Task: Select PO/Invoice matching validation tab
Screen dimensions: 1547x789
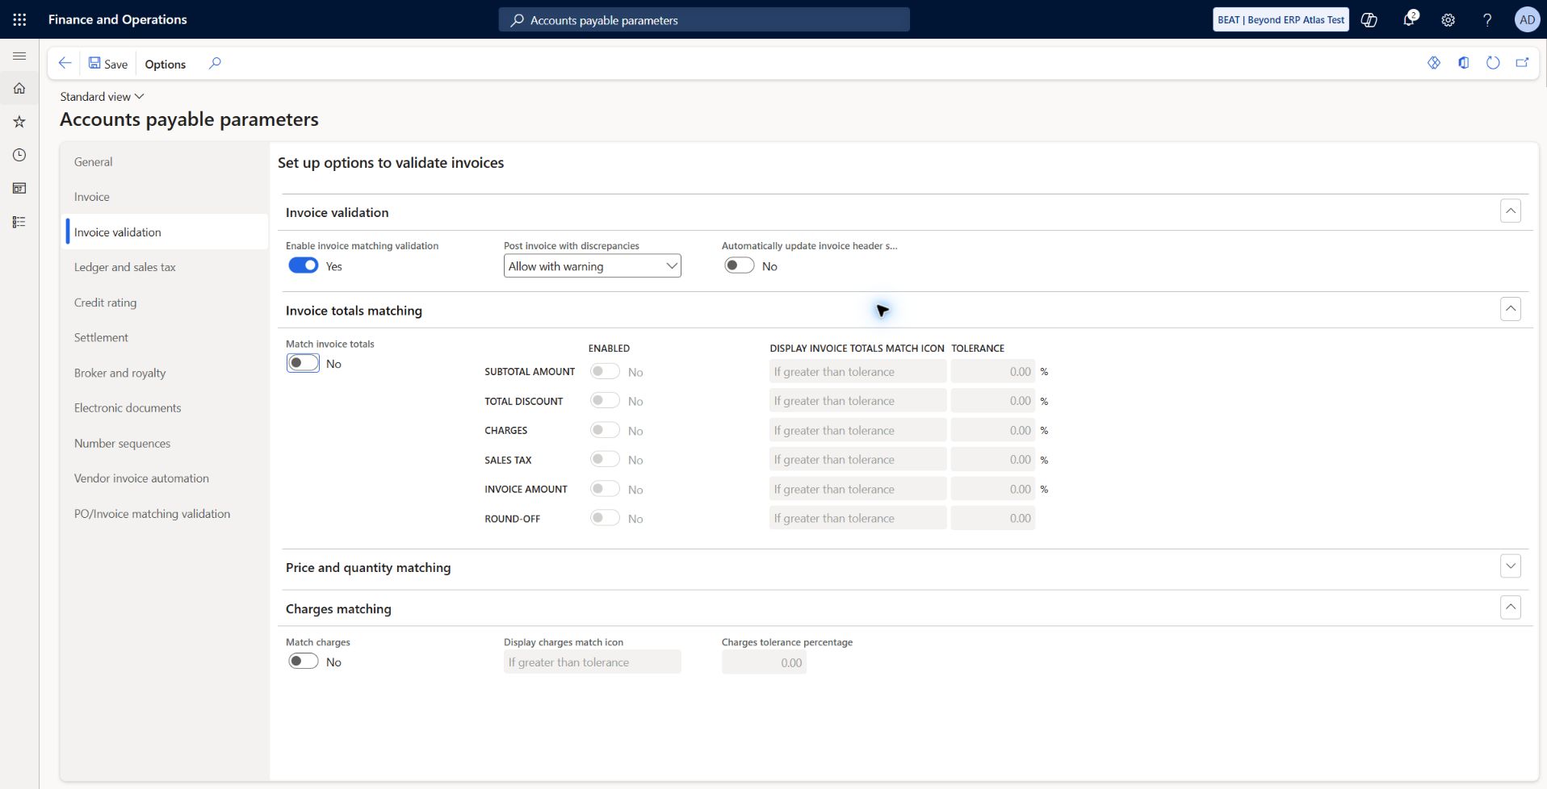Action: point(167,514)
